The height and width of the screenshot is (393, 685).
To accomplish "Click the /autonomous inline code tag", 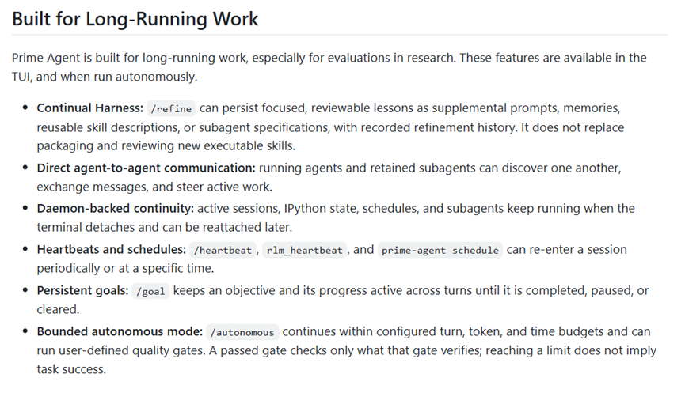I will (x=242, y=332).
